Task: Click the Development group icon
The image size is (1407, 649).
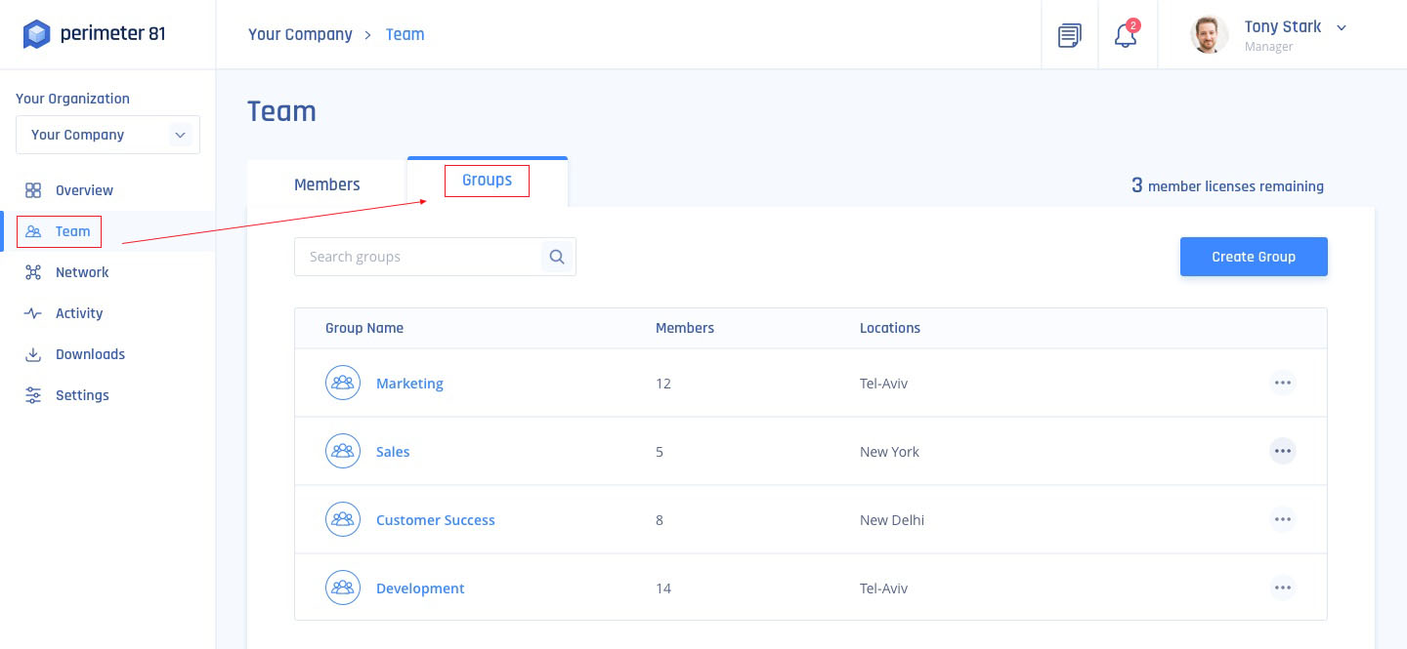Action: [343, 588]
